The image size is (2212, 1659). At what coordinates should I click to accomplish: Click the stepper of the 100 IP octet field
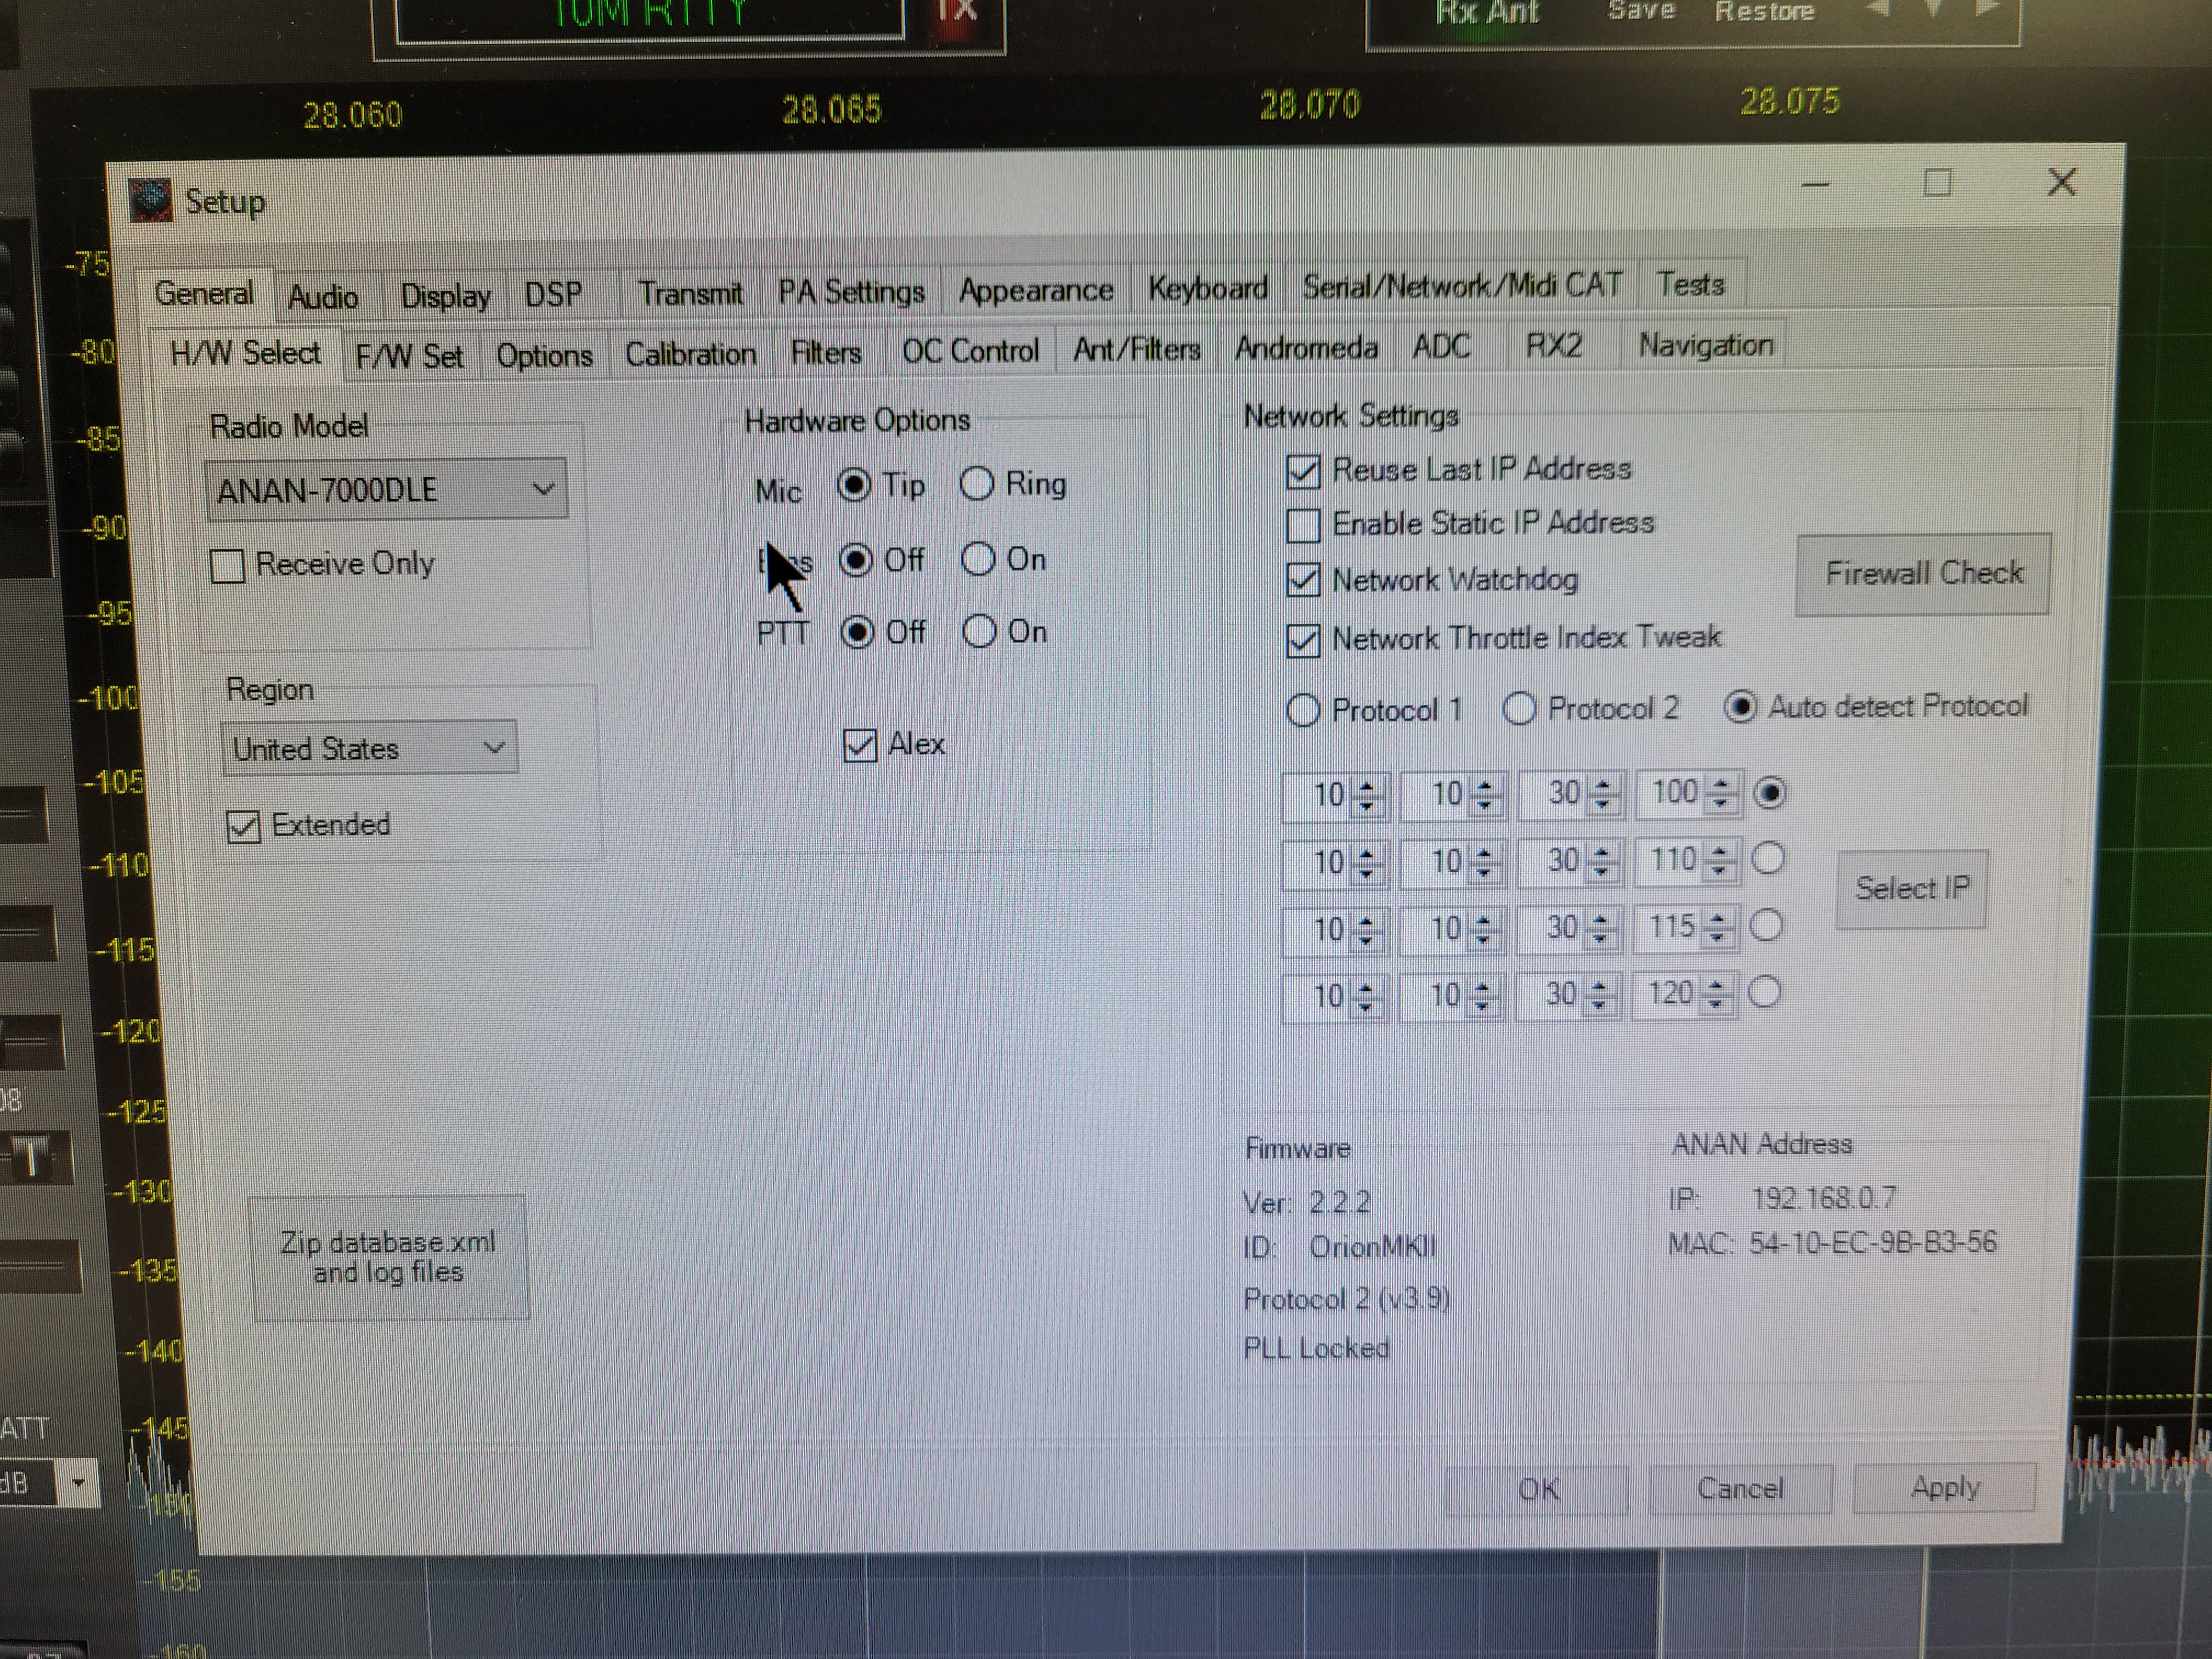1720,793
